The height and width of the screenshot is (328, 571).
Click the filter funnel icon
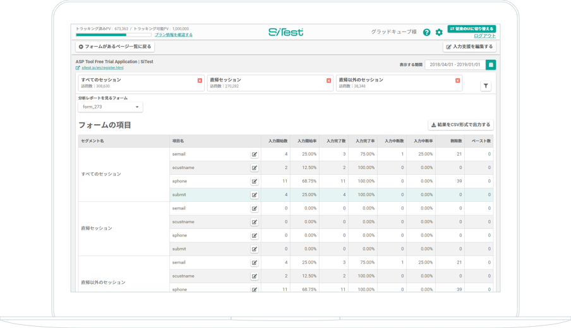tap(486, 86)
